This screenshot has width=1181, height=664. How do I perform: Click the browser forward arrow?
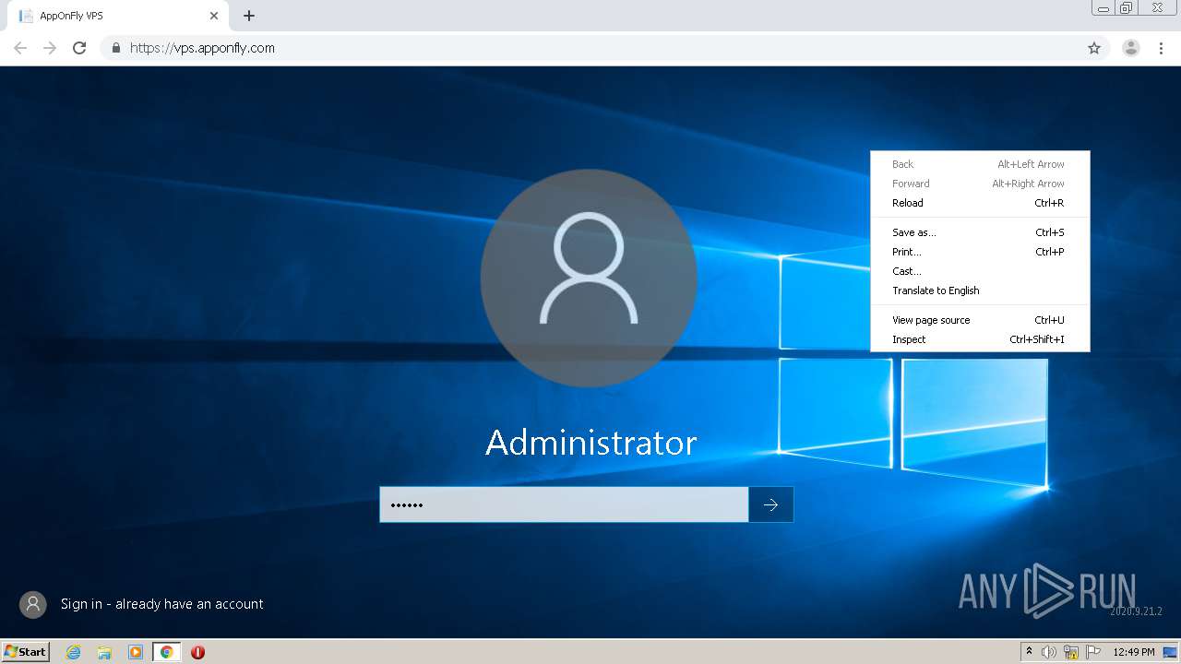coord(50,48)
